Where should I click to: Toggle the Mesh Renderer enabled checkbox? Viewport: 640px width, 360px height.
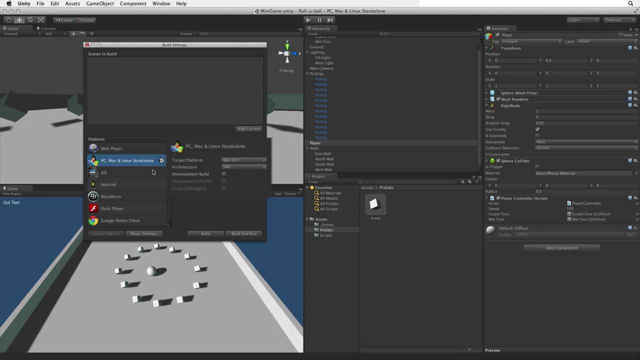click(x=498, y=99)
